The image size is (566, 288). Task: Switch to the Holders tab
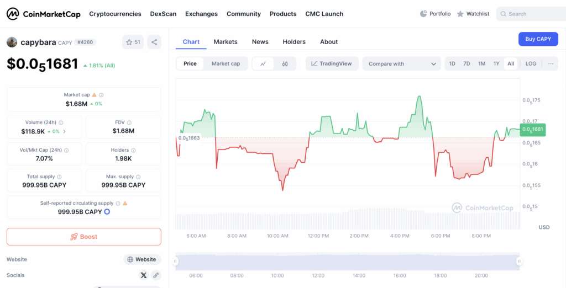tap(294, 42)
